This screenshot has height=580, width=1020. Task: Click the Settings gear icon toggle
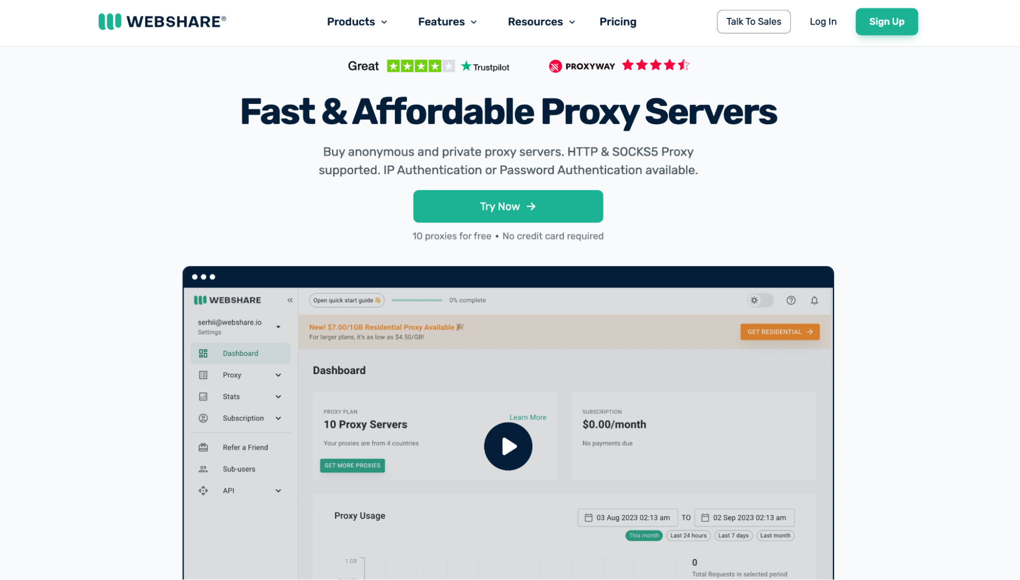pos(759,300)
